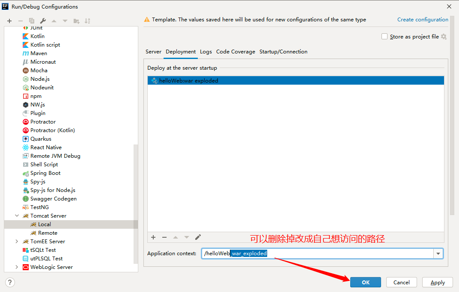
Task: Click the Quarkus icon in the template list
Action: click(x=25, y=139)
